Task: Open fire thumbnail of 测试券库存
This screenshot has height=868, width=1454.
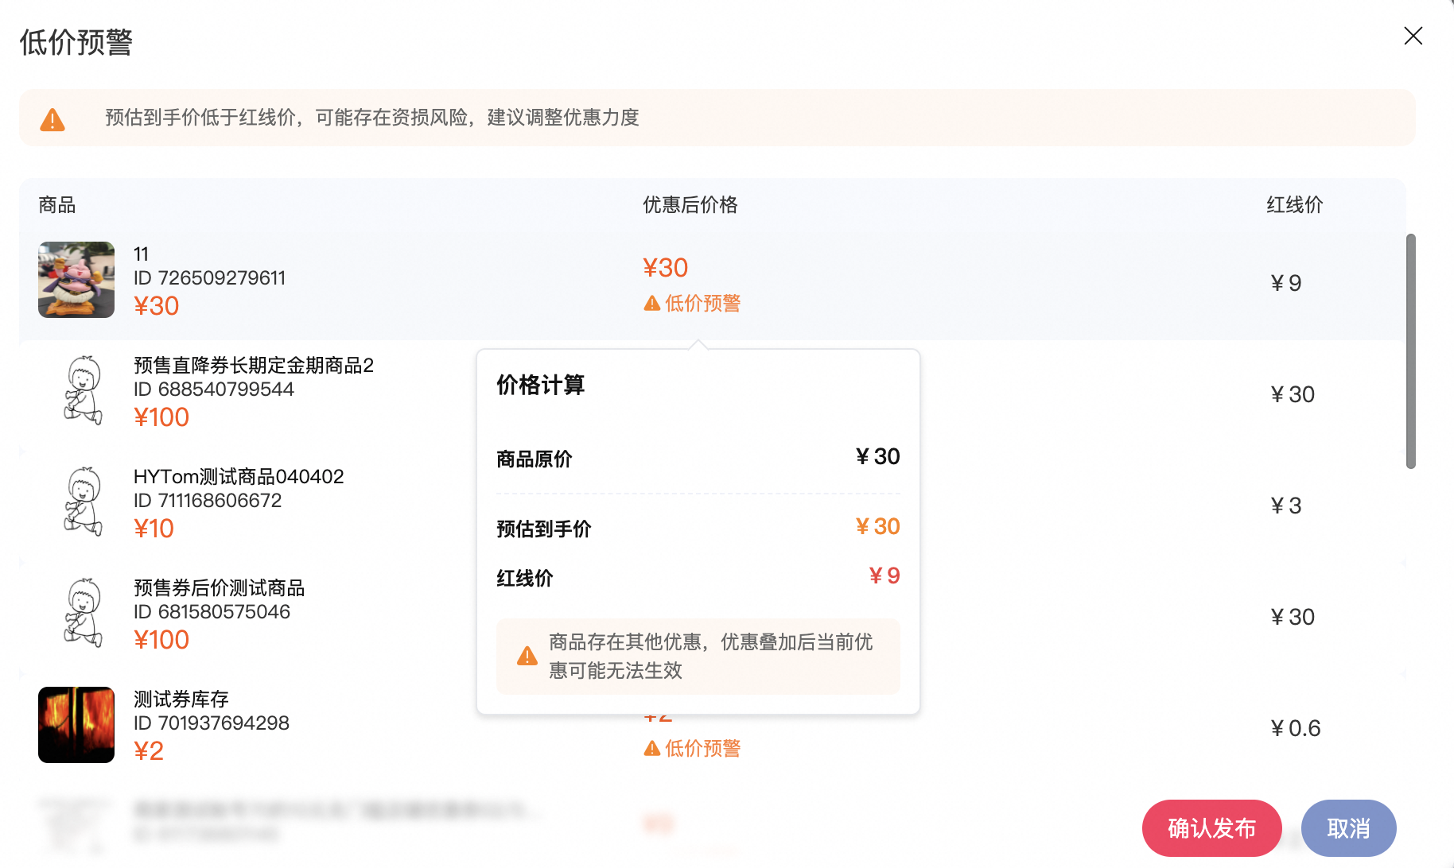Action: (x=76, y=725)
